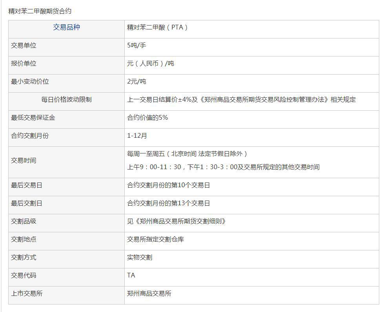Click the 合约价值的5% margin value
Viewport: 384px width, 312px height.
click(x=147, y=118)
